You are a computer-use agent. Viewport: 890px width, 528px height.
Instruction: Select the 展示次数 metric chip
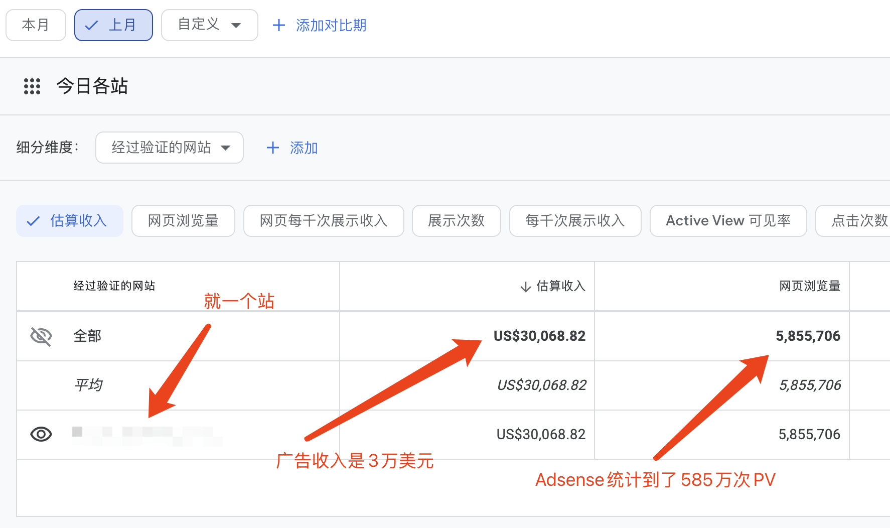(x=457, y=221)
